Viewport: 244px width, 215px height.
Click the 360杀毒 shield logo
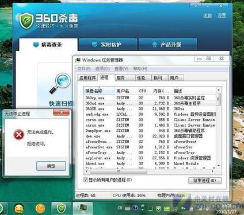click(26, 20)
